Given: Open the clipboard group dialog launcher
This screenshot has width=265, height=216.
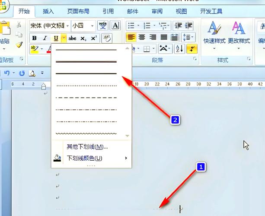Looking at the screenshot, I should click(22, 59).
